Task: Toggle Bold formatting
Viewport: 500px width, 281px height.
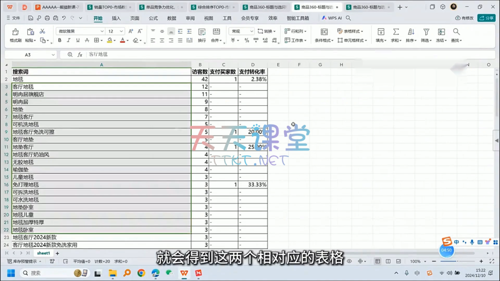Action: click(60, 40)
